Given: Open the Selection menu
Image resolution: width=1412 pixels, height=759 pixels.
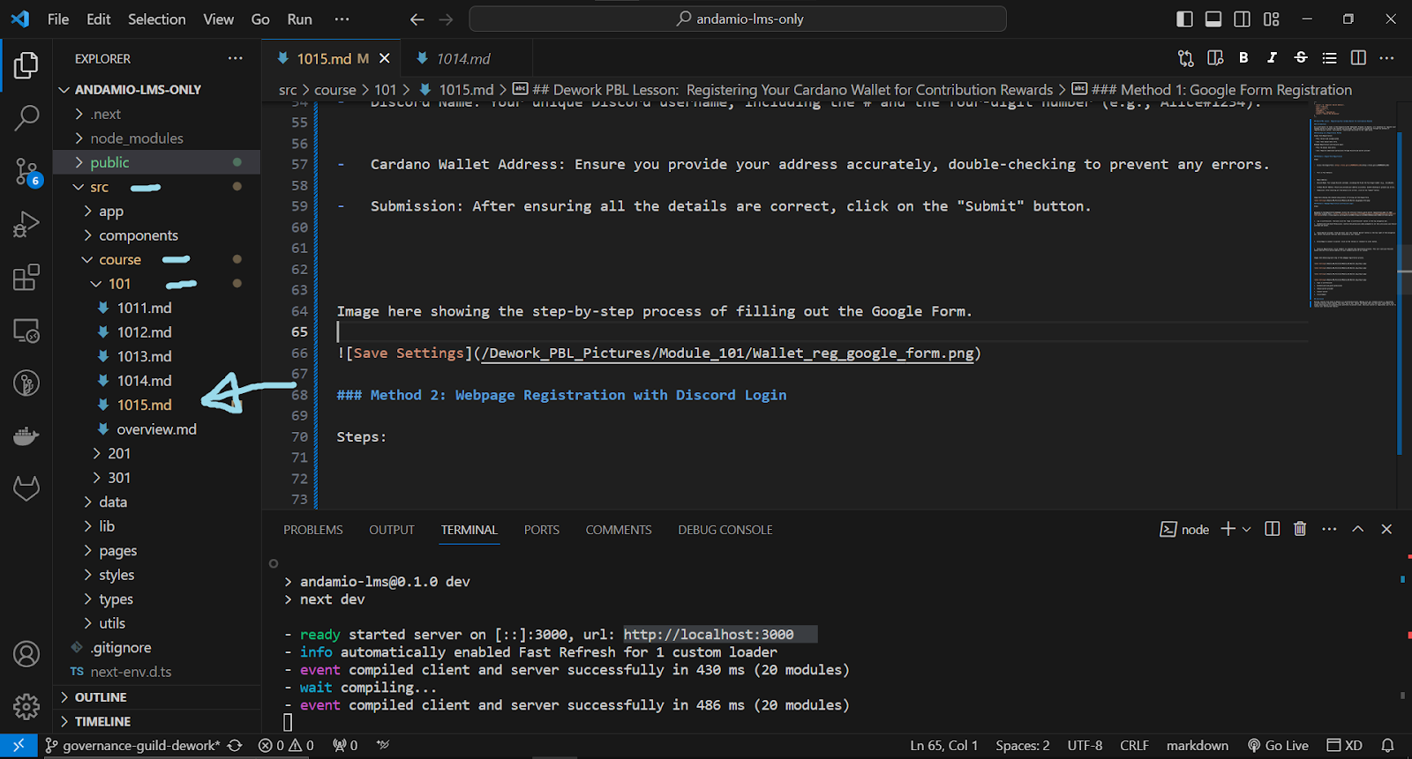Looking at the screenshot, I should tap(156, 19).
